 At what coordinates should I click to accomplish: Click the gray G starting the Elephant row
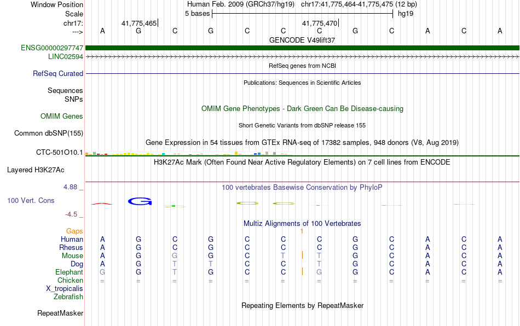102,272
